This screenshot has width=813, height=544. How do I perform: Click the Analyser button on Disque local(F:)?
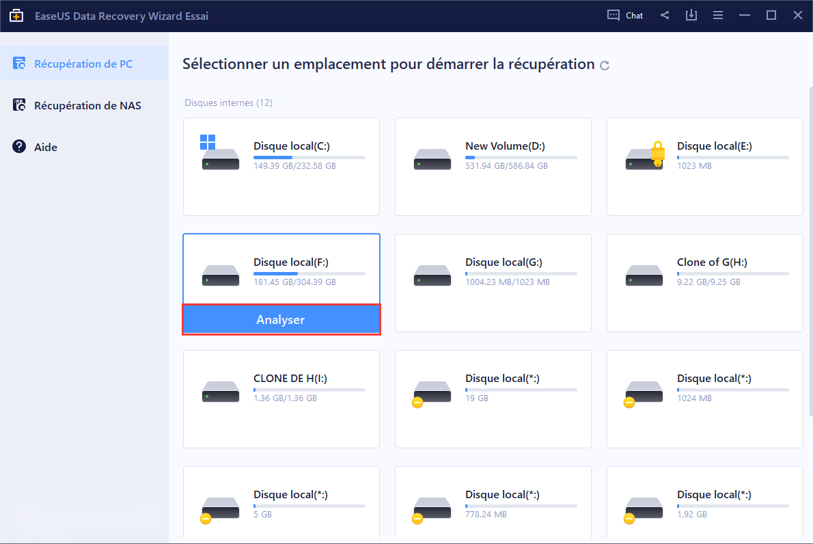tap(281, 319)
